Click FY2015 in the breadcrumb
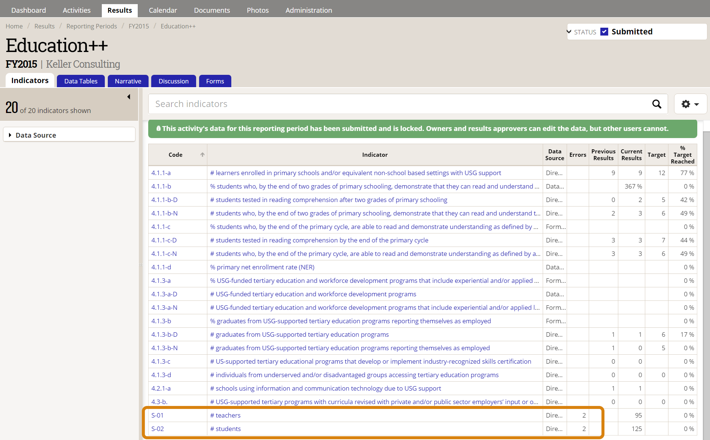 tap(138, 26)
